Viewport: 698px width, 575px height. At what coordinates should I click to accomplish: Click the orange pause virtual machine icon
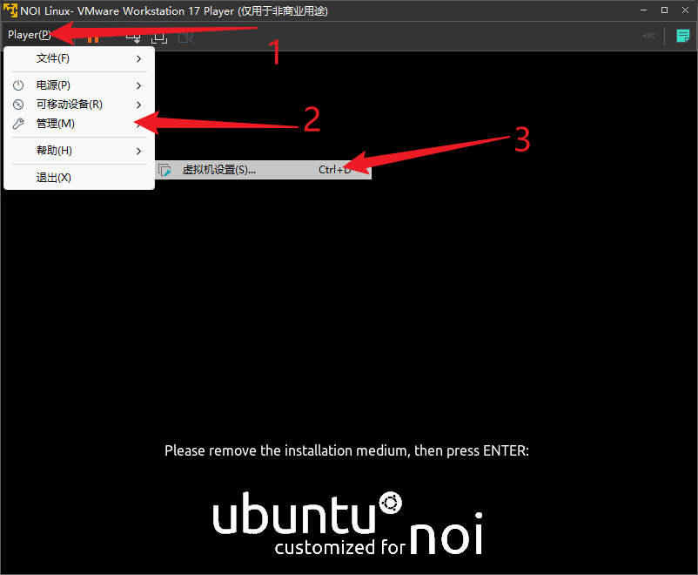(92, 37)
